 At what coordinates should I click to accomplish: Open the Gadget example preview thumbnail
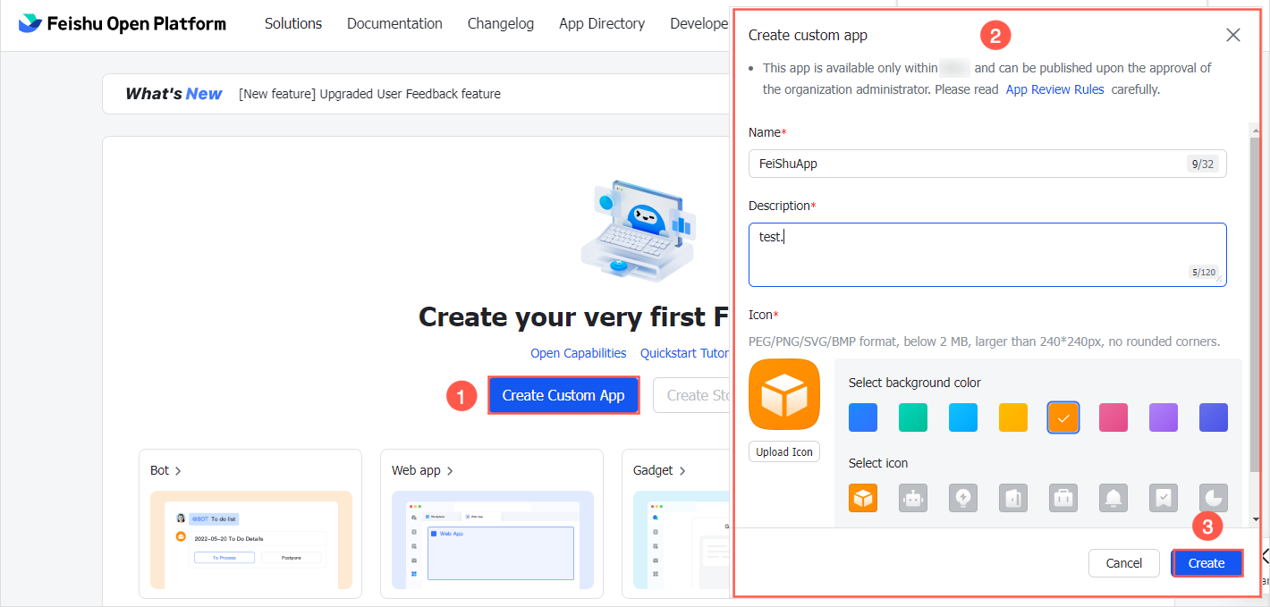tap(682, 540)
